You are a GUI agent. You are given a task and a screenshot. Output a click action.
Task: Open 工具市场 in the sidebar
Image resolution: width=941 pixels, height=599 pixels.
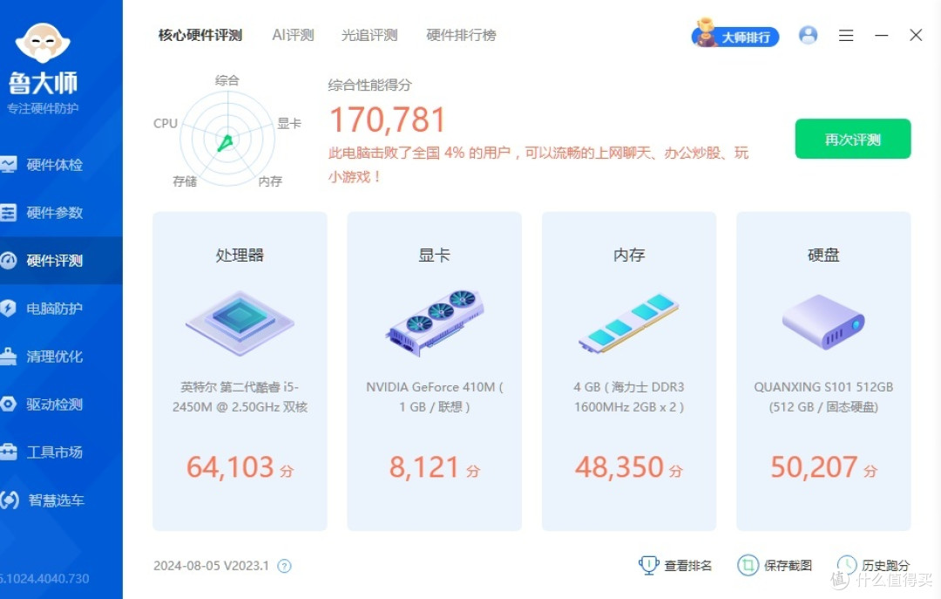tap(54, 453)
